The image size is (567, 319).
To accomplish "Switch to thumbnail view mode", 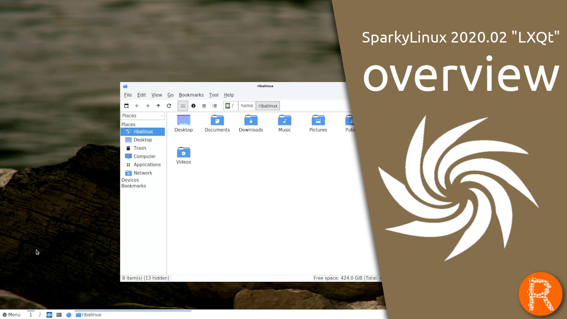I will [x=194, y=106].
